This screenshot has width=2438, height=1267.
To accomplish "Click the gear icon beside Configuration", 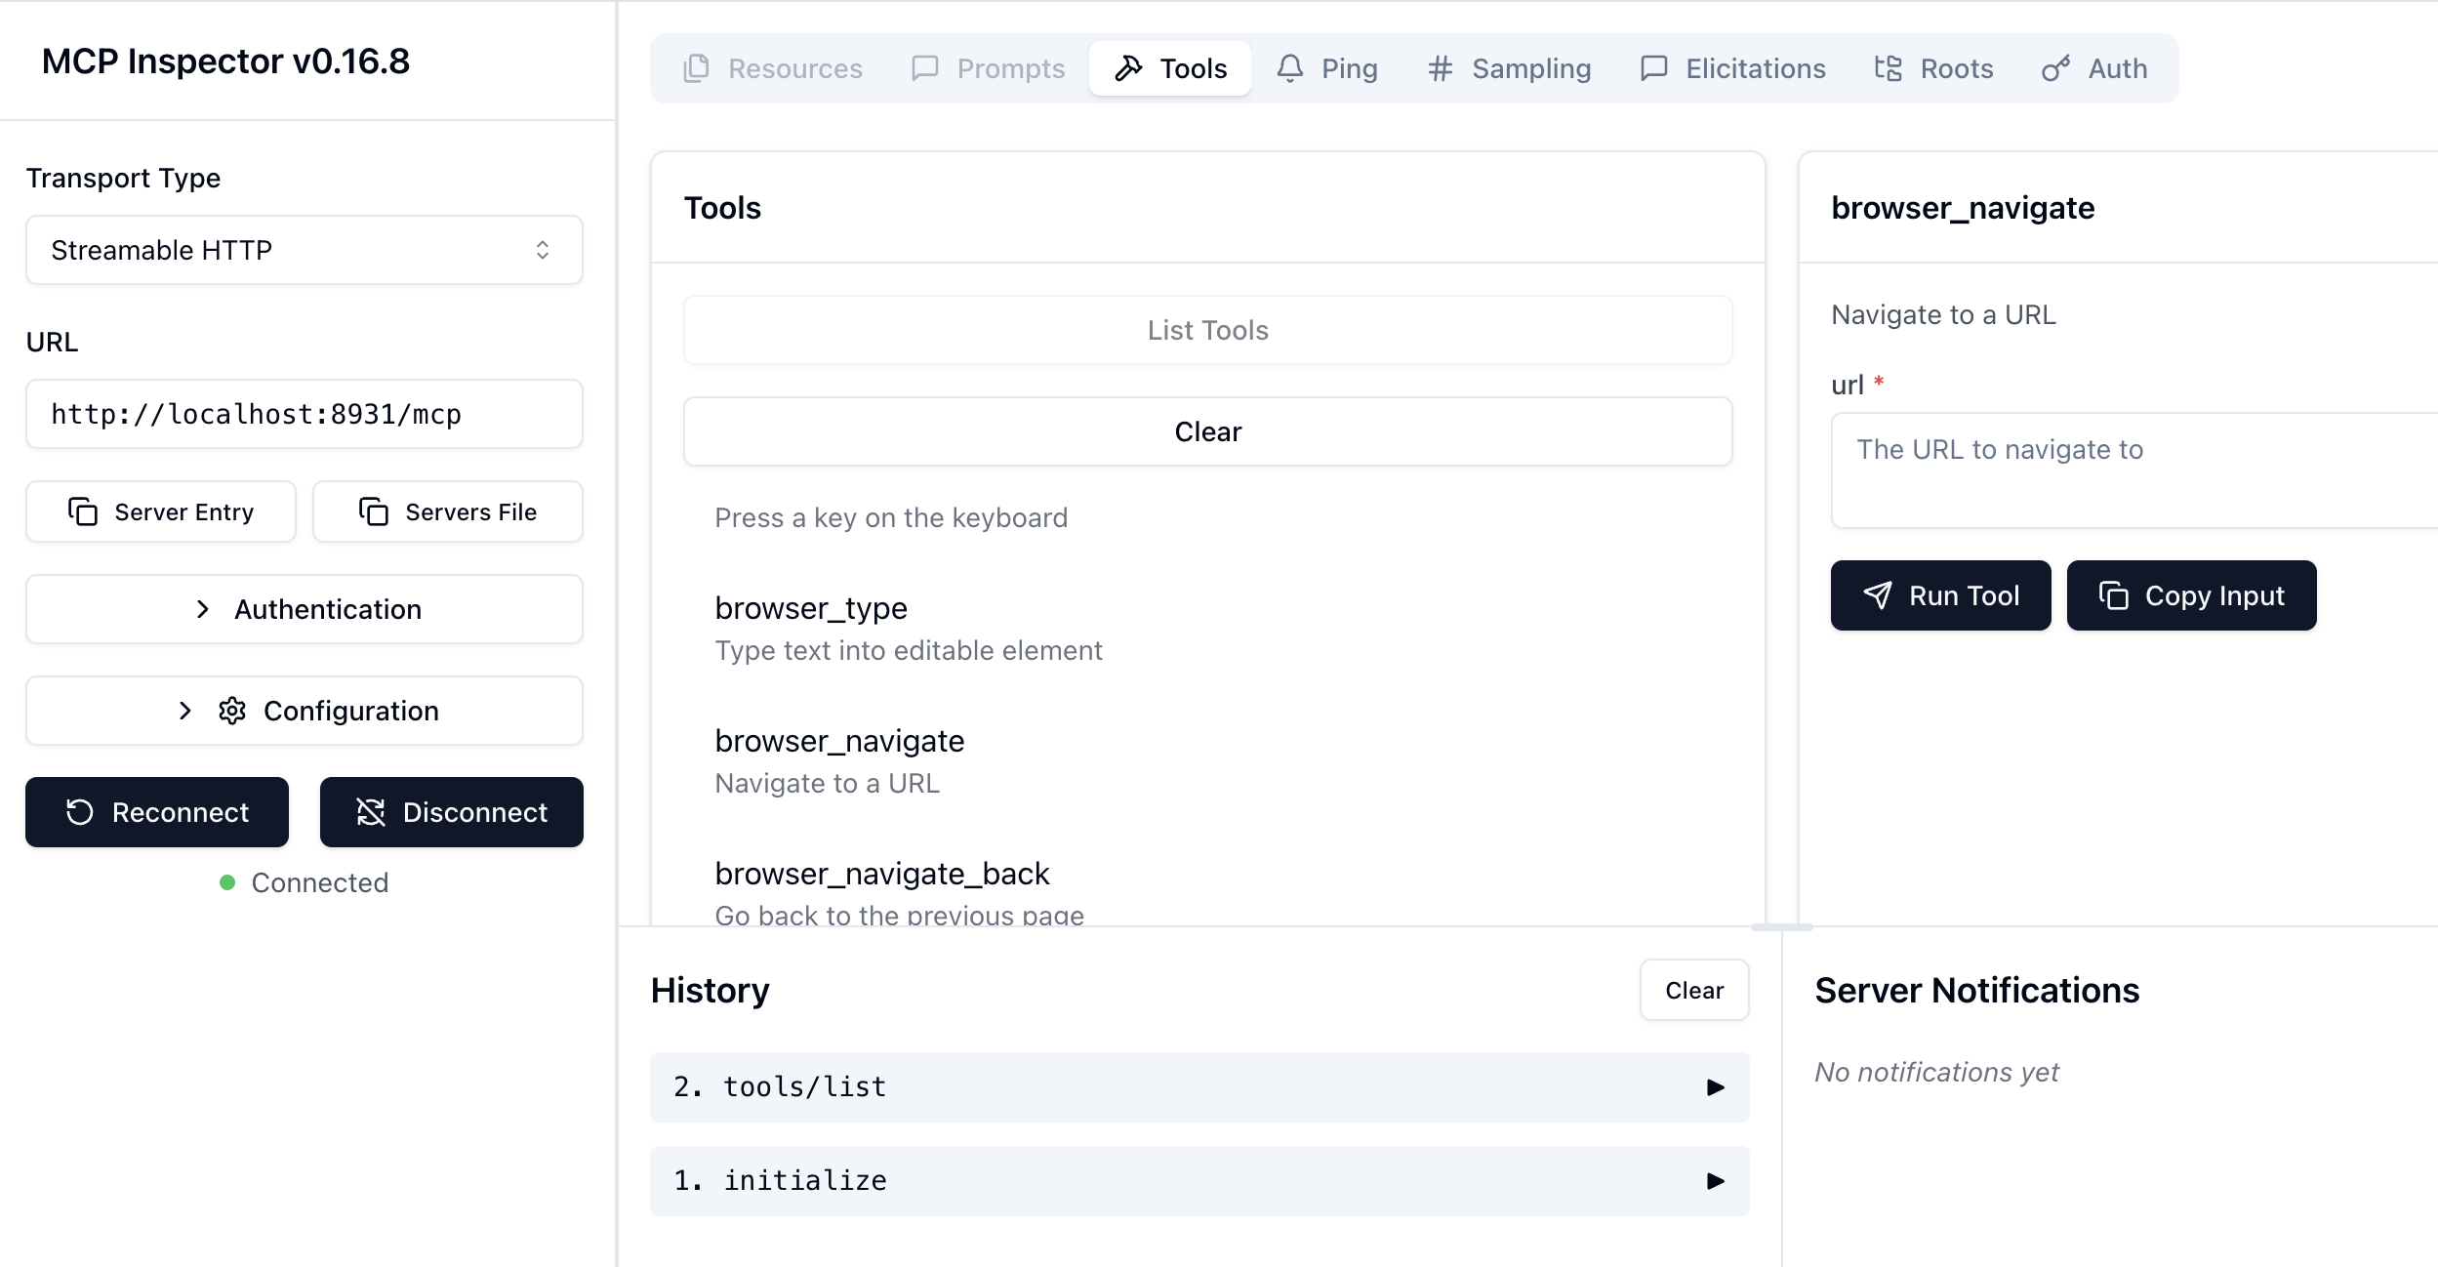I will (x=232, y=711).
